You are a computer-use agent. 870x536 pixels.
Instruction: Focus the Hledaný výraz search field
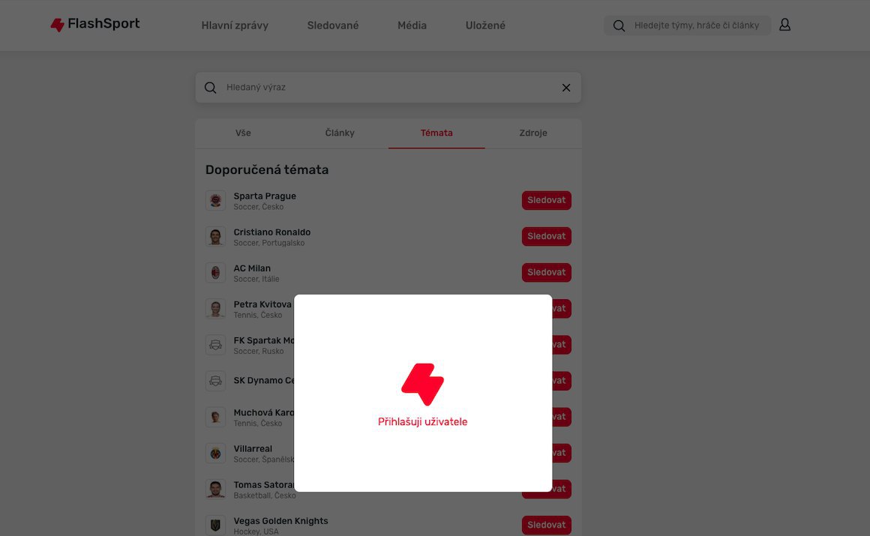pos(388,88)
